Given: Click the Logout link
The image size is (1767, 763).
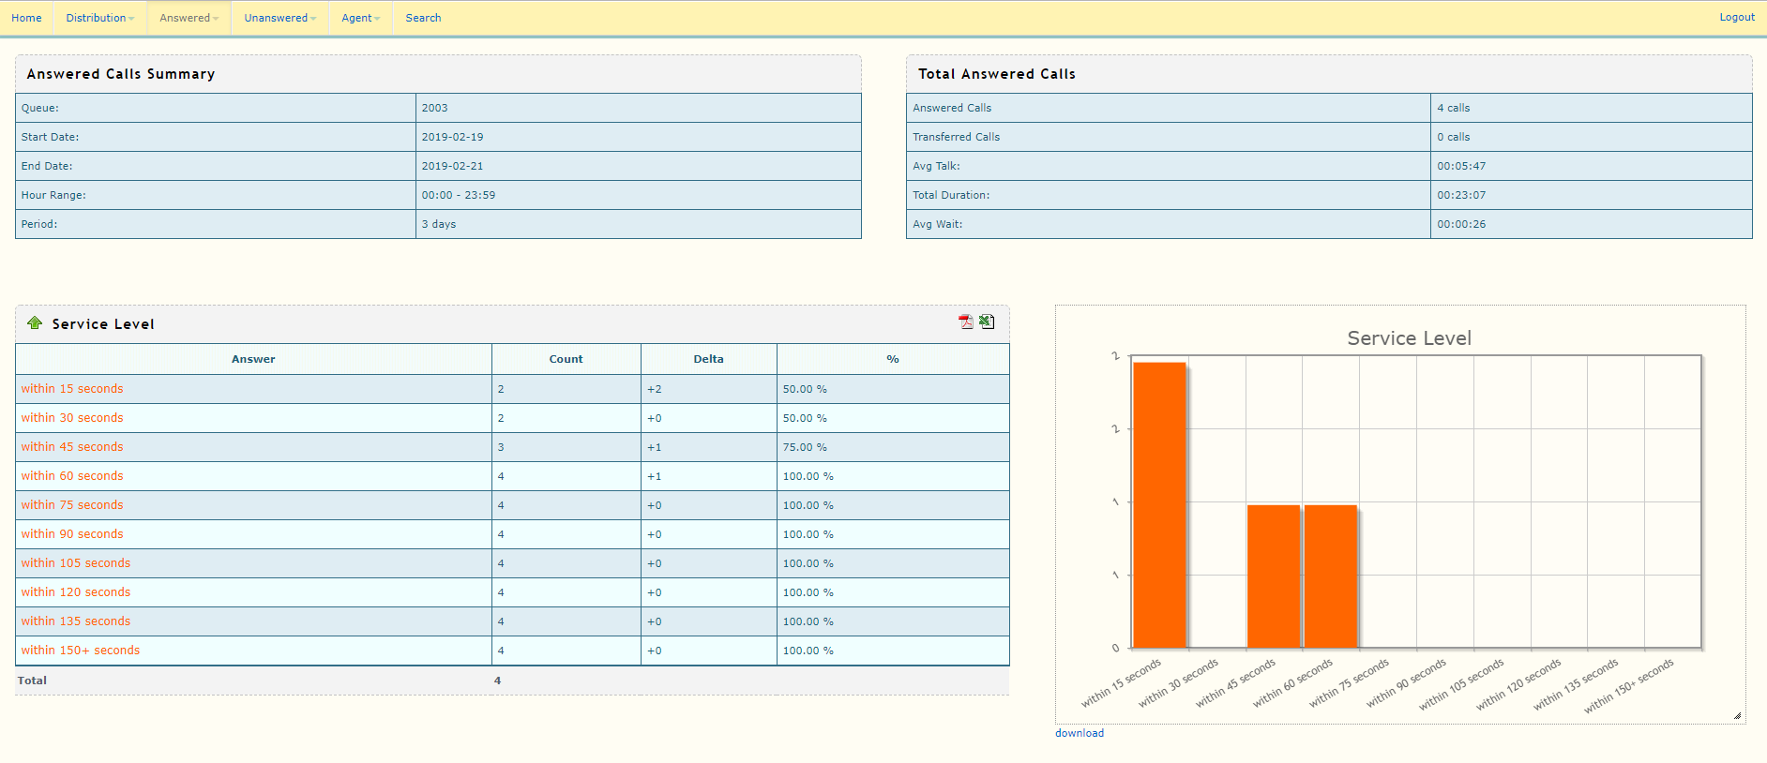Looking at the screenshot, I should click(x=1736, y=17).
